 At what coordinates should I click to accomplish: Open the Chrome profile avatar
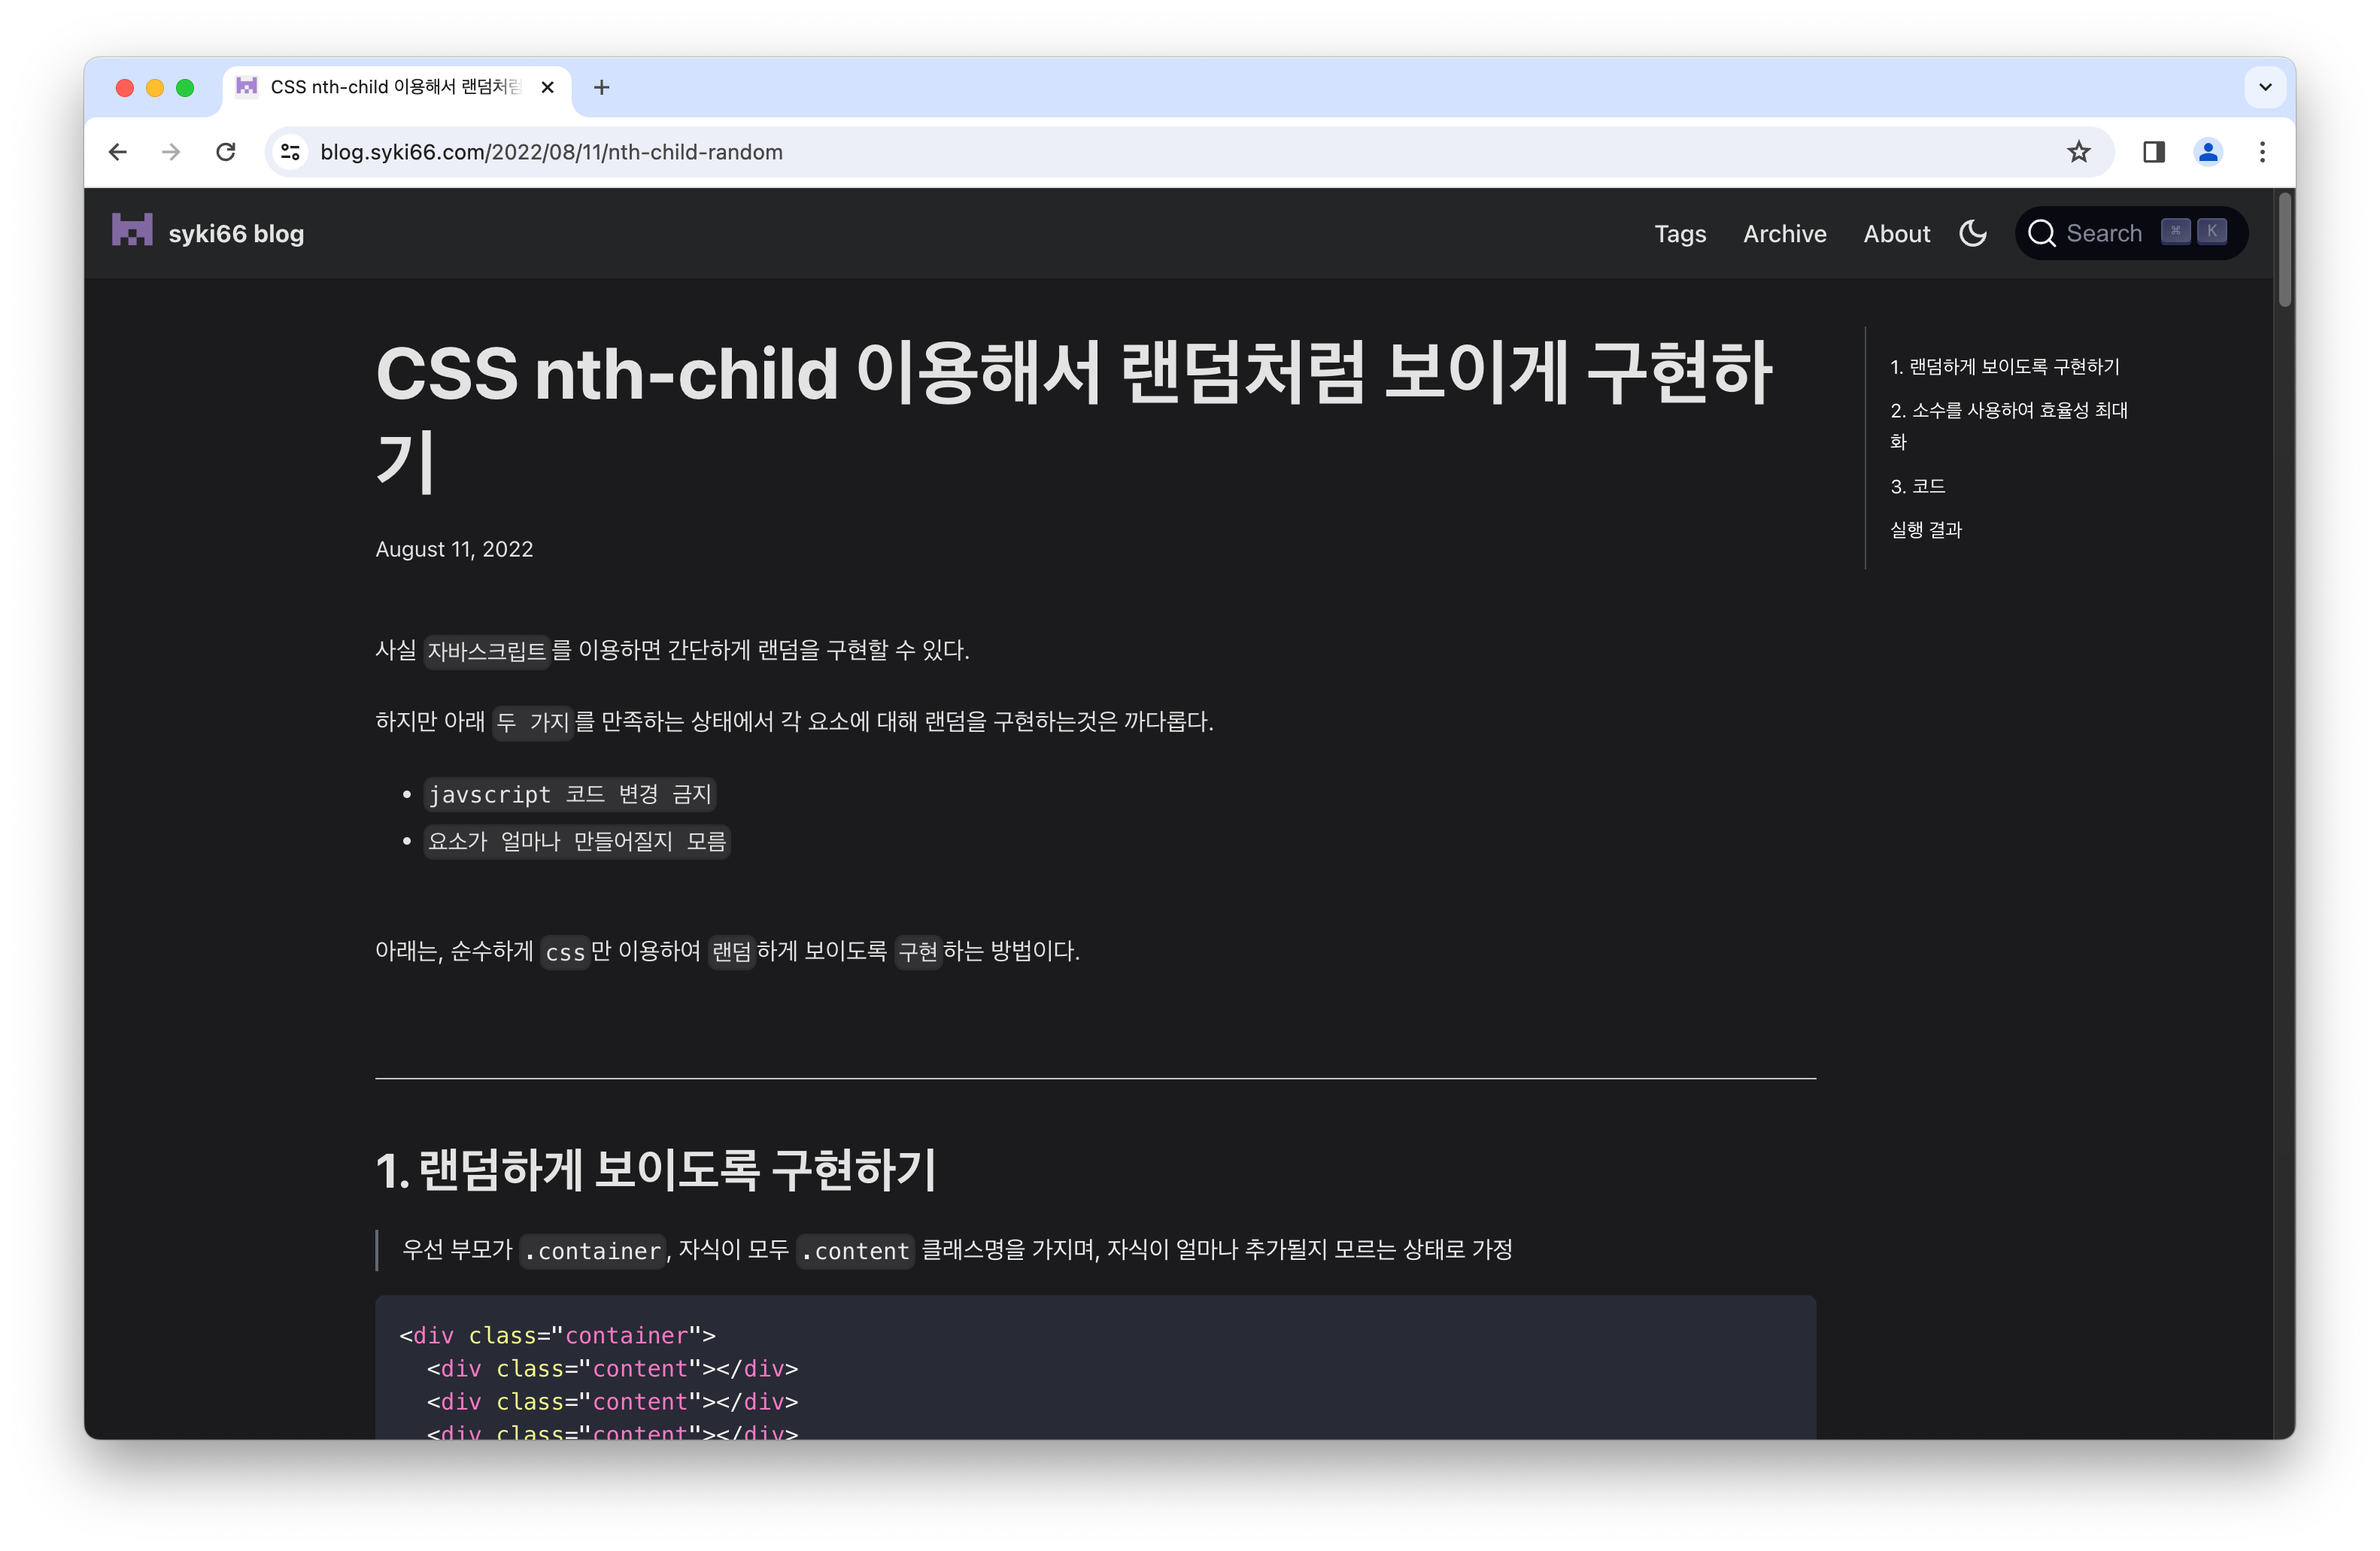[2208, 152]
